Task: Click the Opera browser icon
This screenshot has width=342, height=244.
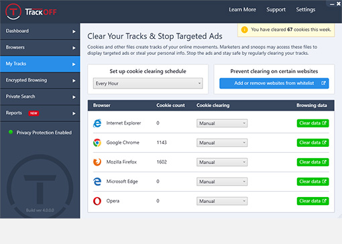Action: 97,201
